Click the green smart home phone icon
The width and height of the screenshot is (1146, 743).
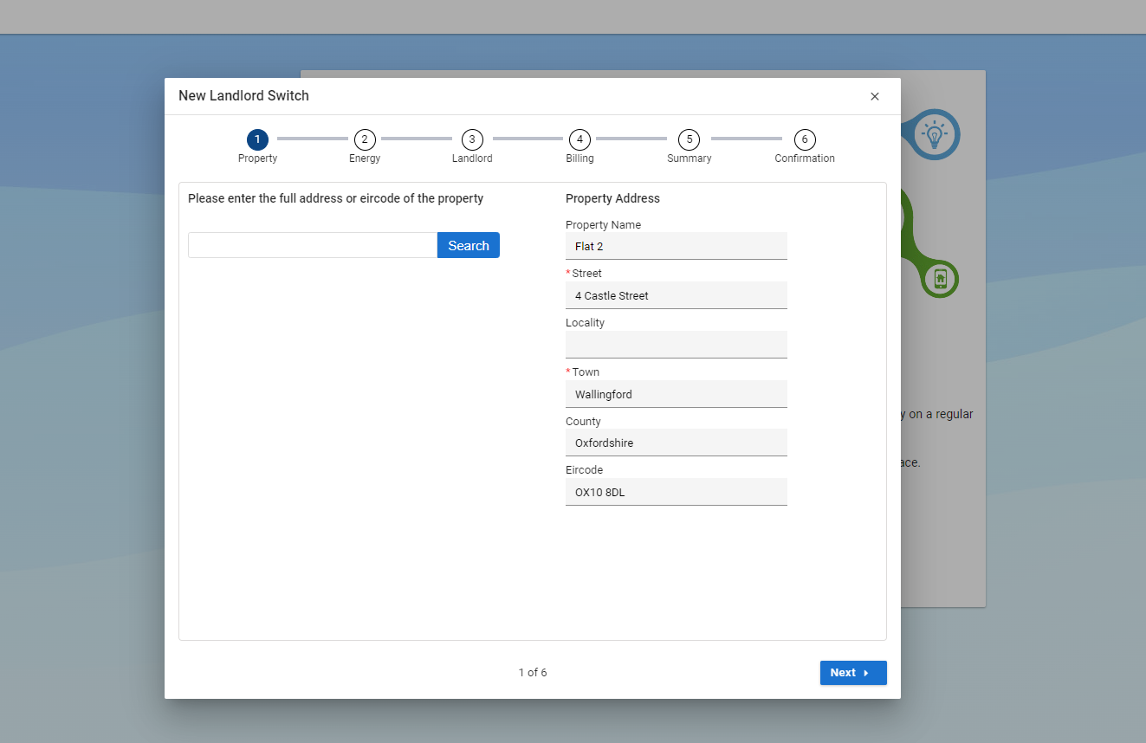(940, 279)
